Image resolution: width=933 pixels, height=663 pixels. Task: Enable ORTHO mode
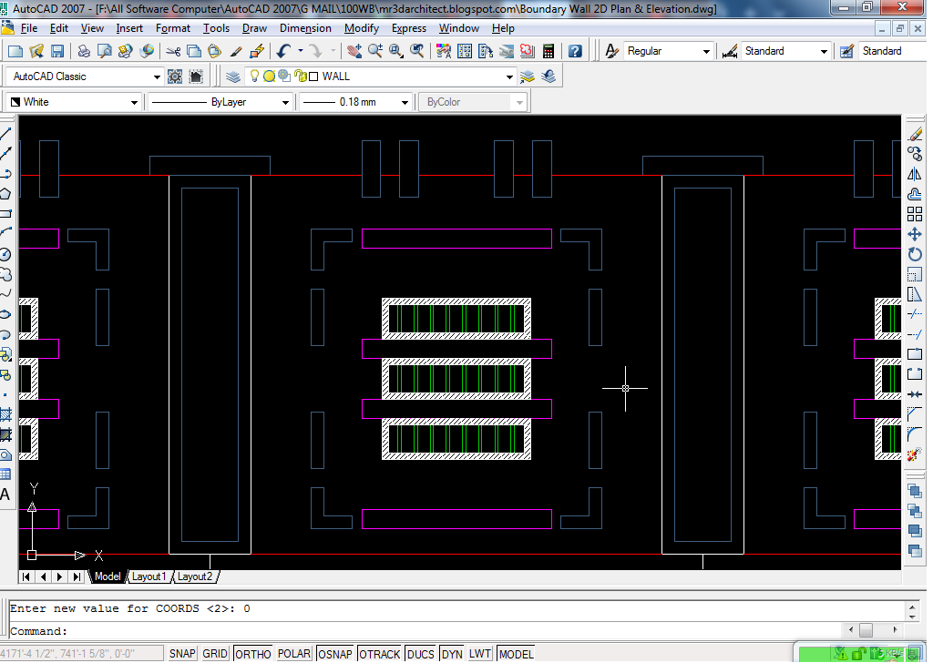[252, 653]
